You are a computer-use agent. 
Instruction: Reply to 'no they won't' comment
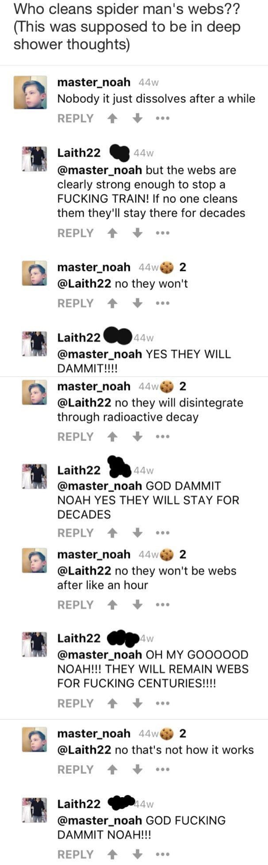click(76, 303)
